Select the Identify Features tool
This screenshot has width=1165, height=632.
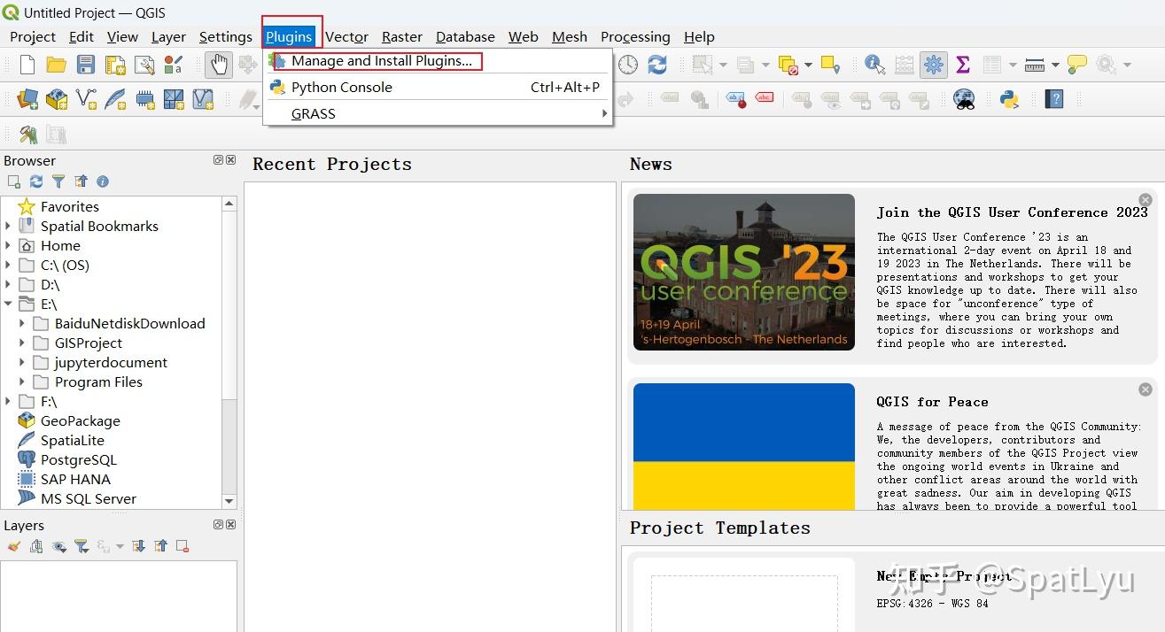pos(873,64)
